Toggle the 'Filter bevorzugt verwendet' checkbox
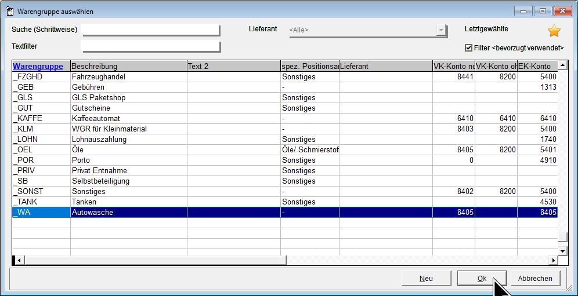 (x=469, y=48)
